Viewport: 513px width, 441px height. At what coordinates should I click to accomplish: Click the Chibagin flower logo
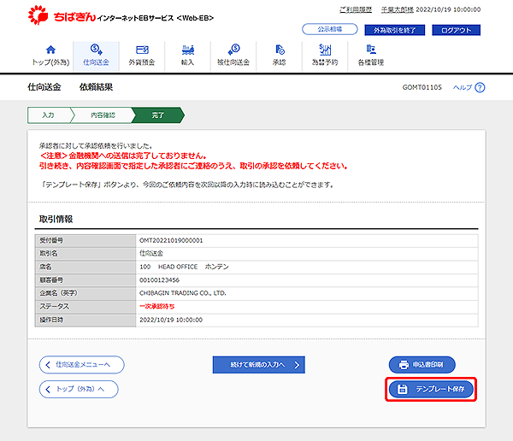[38, 15]
